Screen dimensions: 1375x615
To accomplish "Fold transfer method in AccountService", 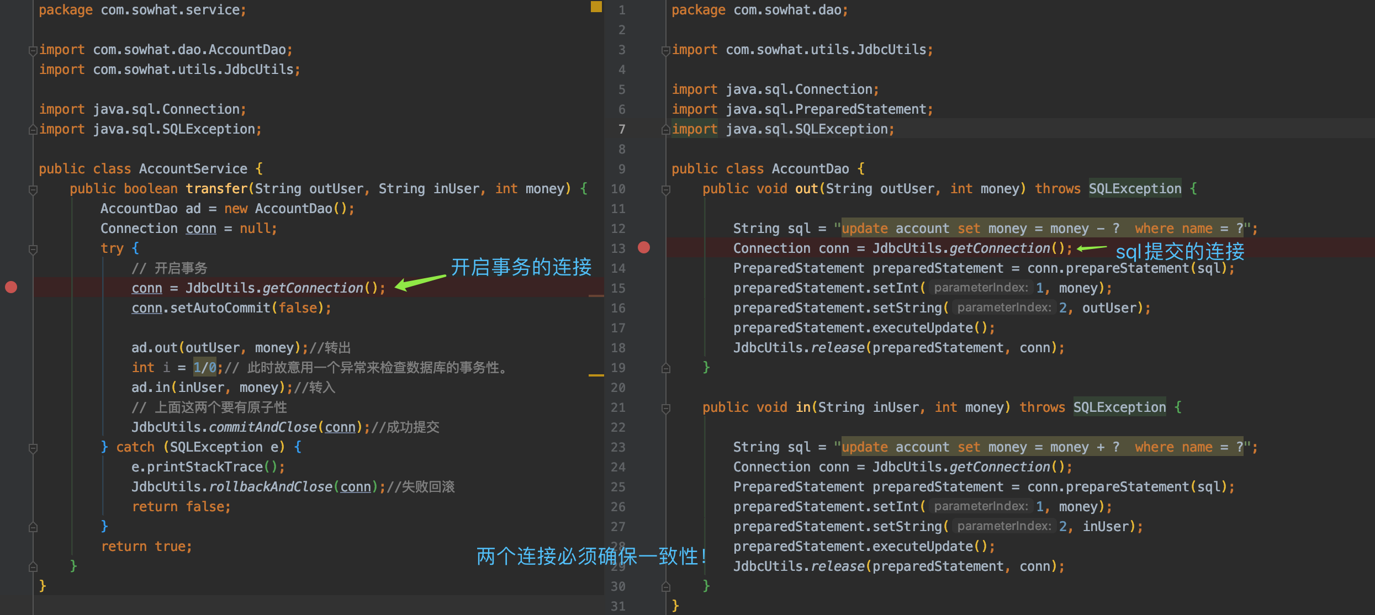I will [x=33, y=190].
